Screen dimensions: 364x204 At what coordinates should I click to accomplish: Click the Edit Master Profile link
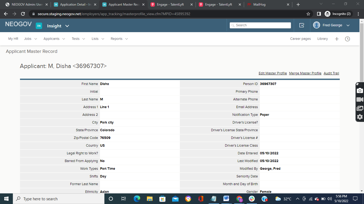(273, 73)
